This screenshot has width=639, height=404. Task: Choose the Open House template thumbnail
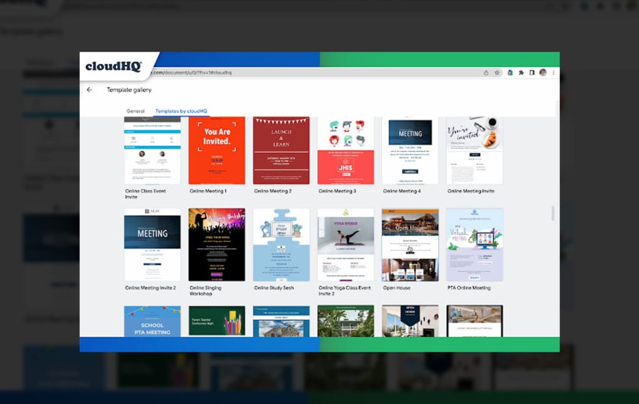pos(410,245)
